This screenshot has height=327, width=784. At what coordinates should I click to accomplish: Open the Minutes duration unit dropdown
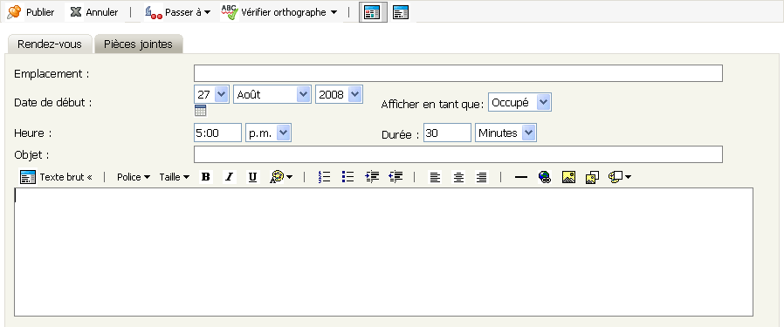point(505,133)
